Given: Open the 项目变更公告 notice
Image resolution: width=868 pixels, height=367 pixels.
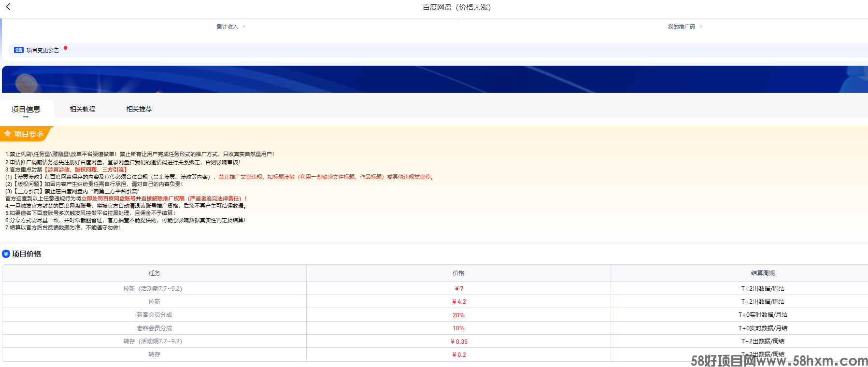Looking at the screenshot, I should click(43, 50).
